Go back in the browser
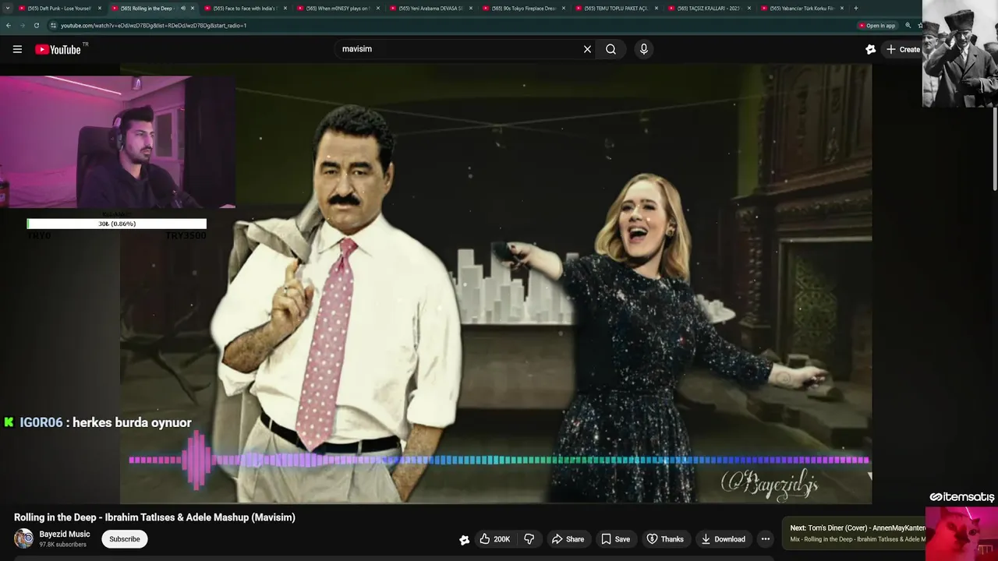This screenshot has width=998, height=561. tap(8, 26)
